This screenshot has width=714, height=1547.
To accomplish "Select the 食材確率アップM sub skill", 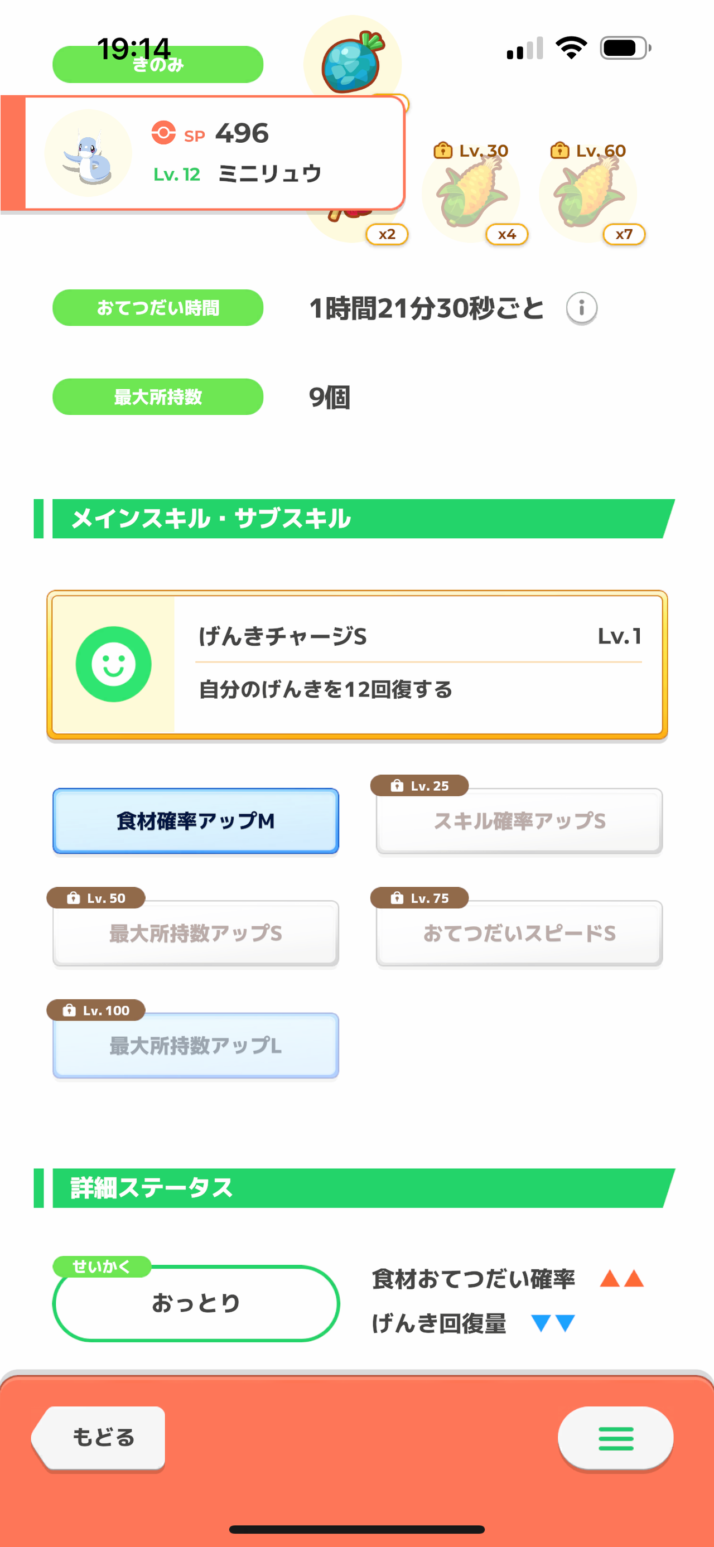I will tap(196, 821).
